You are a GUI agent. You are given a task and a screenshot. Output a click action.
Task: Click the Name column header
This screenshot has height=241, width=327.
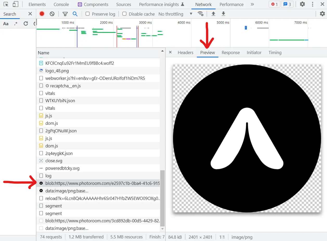coord(98,53)
